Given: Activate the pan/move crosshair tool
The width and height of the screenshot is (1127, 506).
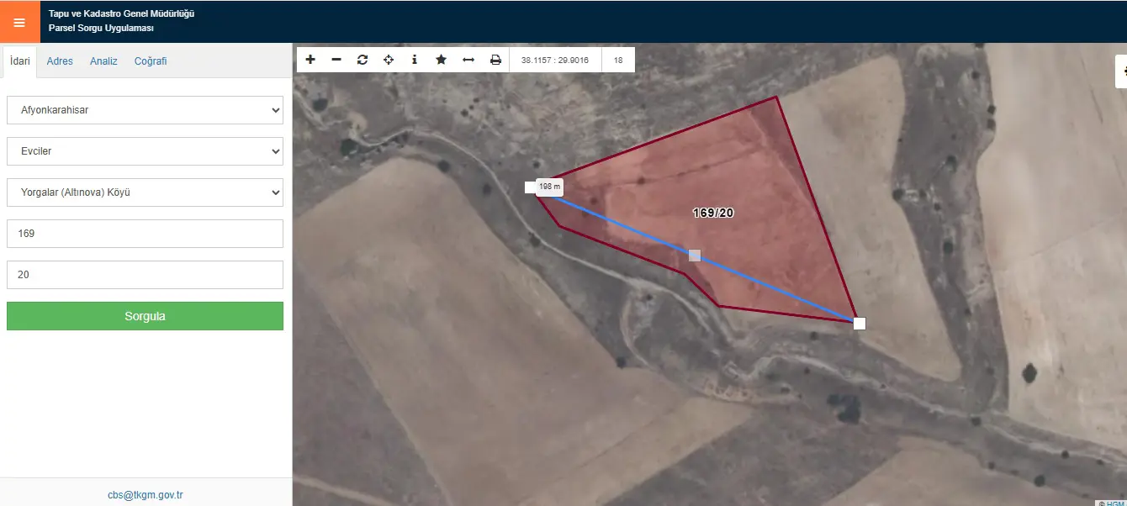Looking at the screenshot, I should 389,60.
